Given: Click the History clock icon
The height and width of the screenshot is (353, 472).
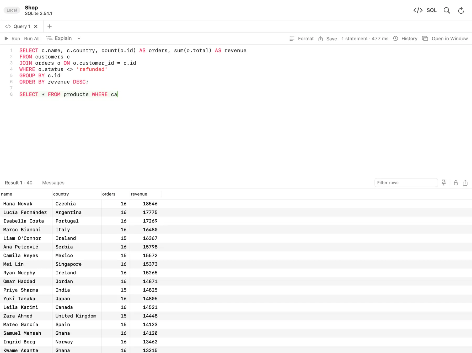Looking at the screenshot, I should click(x=395, y=39).
